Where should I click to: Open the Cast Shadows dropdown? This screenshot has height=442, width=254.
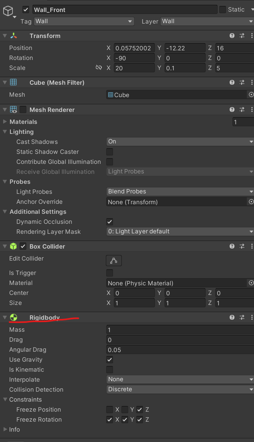click(x=180, y=141)
